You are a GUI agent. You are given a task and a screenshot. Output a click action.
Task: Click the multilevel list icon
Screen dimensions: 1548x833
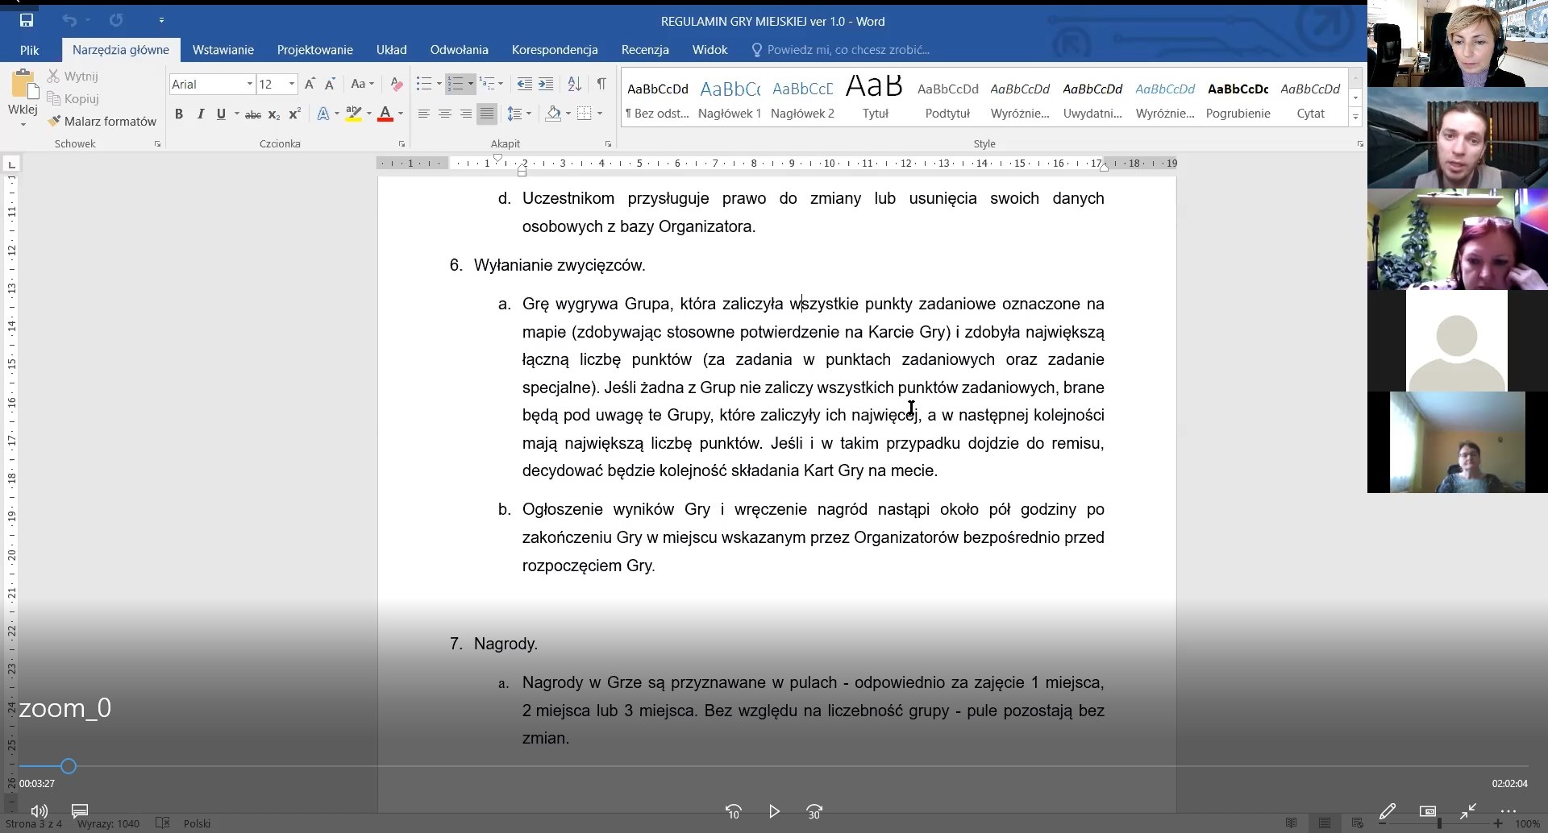(x=486, y=84)
